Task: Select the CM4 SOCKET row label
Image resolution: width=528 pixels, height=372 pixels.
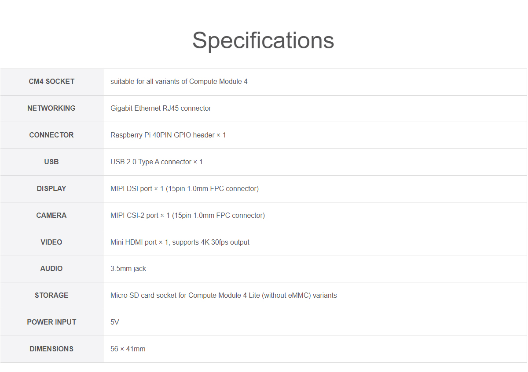Action: [51, 81]
